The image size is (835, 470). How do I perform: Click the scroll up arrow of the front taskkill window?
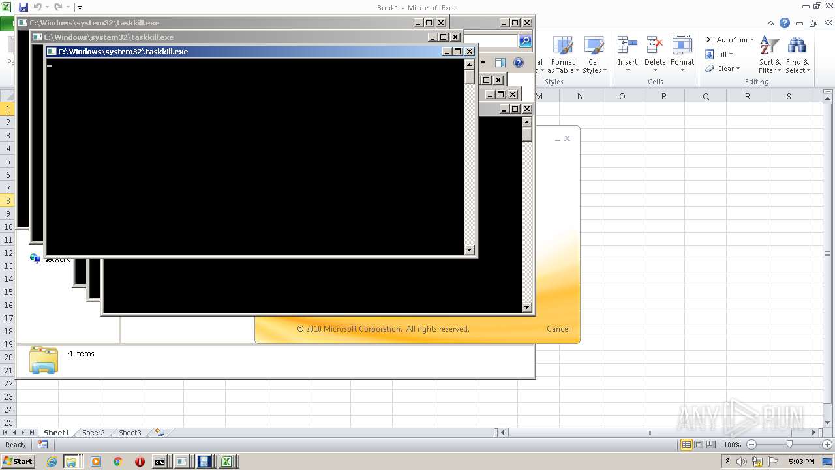[x=469, y=64]
